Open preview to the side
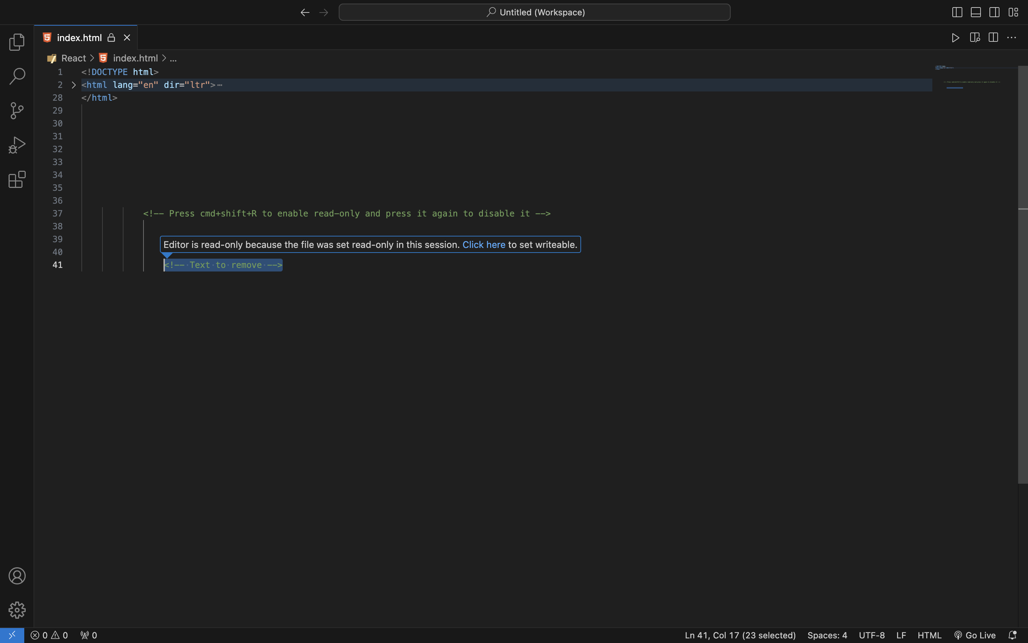Screen dimensions: 1028x643 coord(975,38)
